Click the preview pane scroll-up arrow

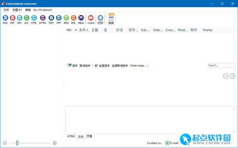[234, 109]
